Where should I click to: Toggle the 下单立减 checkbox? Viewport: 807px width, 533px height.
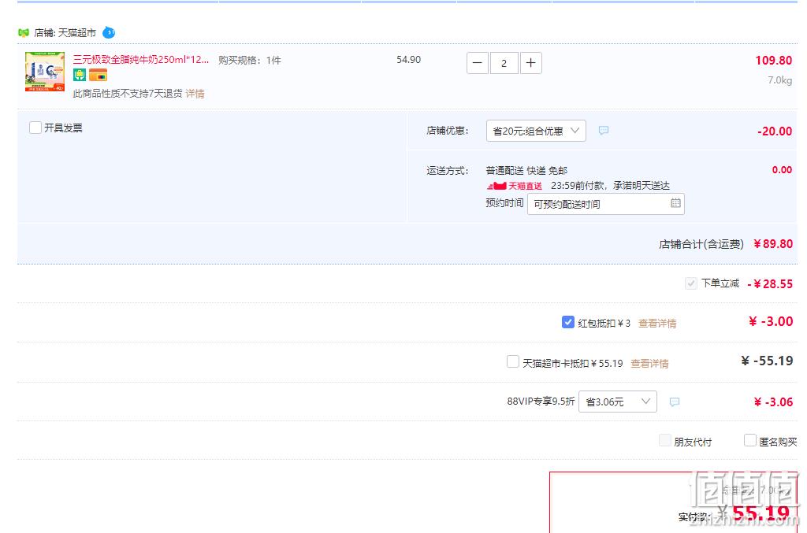pos(690,283)
